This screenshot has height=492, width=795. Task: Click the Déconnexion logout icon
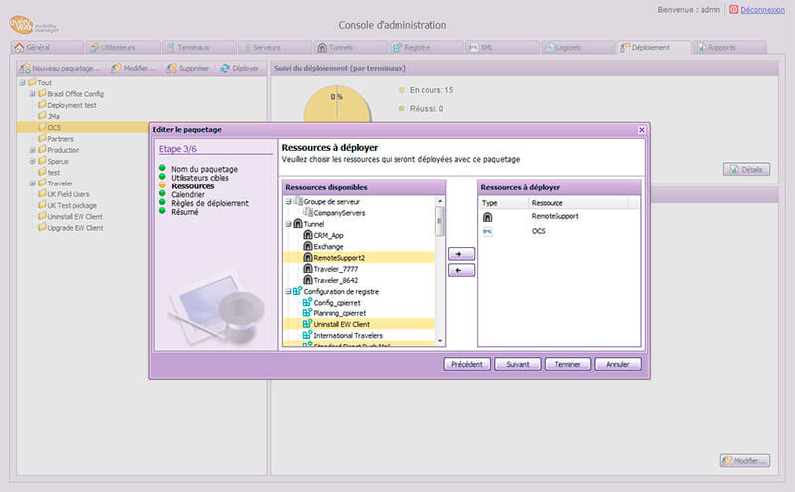(733, 9)
